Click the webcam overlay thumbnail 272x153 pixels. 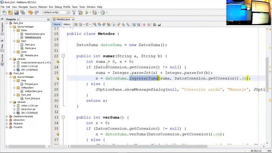[249, 12]
